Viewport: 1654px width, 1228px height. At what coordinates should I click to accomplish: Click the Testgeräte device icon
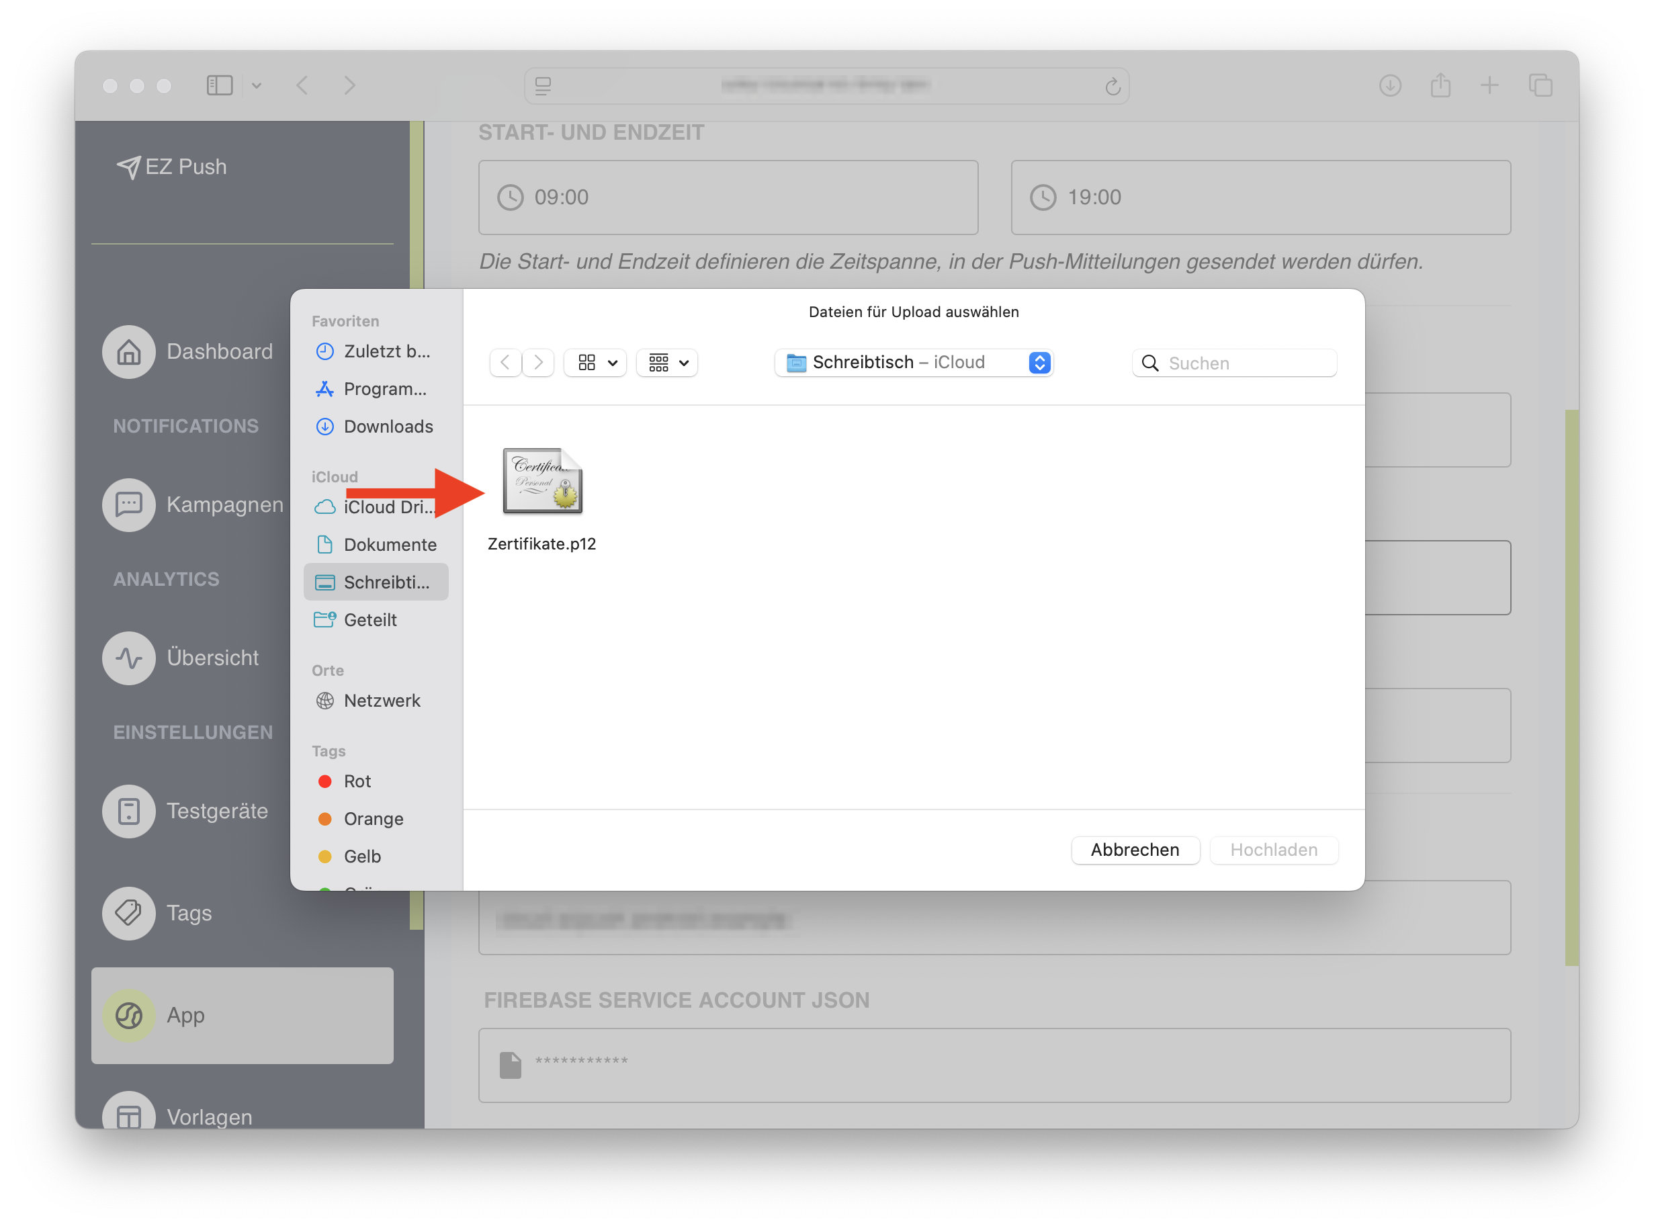click(128, 811)
